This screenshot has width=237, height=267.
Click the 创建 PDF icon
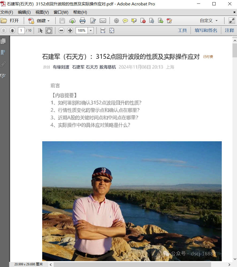pos(31,21)
